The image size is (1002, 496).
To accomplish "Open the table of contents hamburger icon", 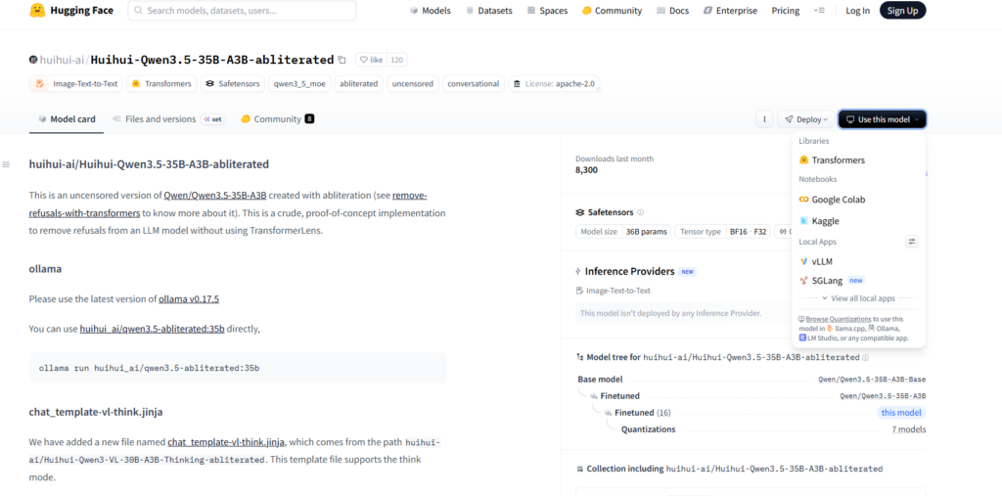I will pos(6,165).
